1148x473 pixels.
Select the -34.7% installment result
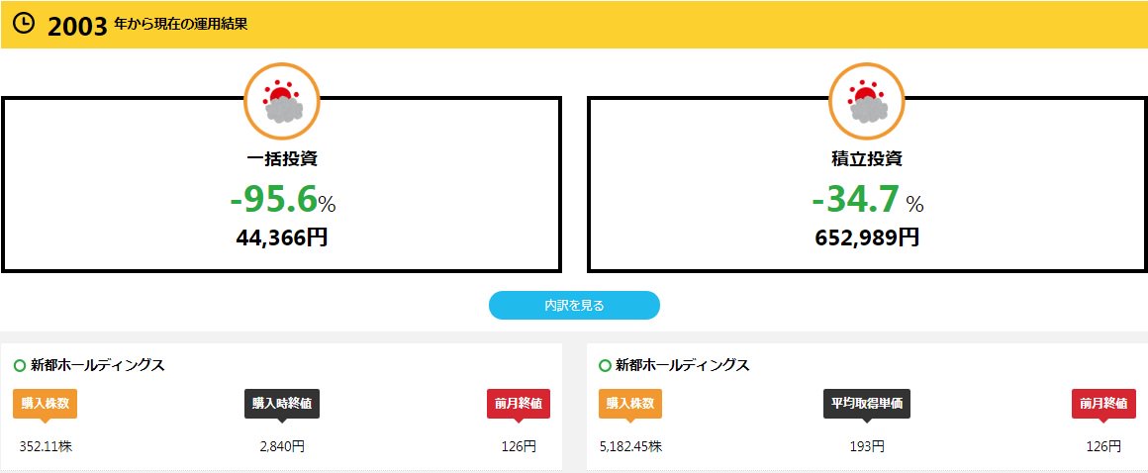coord(868,201)
